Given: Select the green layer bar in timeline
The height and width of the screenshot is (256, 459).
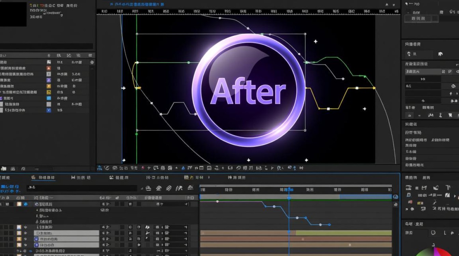Looking at the screenshot, I should [x=343, y=233].
